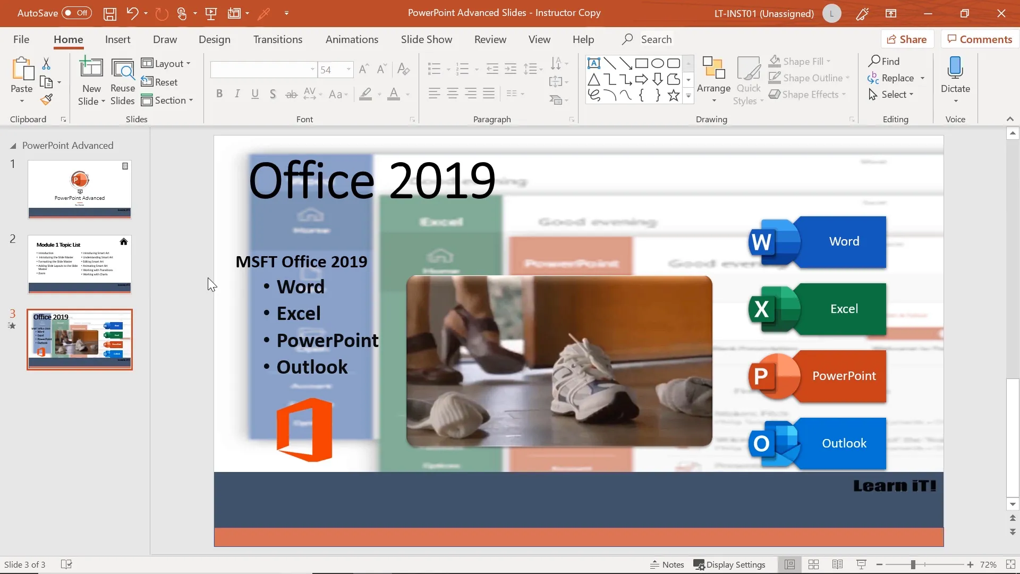Click the Save icon in title bar
Viewport: 1020px width, 574px height.
tap(109, 14)
